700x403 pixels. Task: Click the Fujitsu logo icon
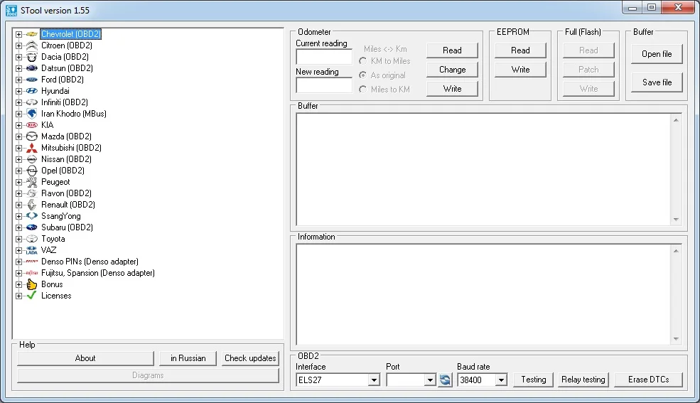[x=32, y=273]
